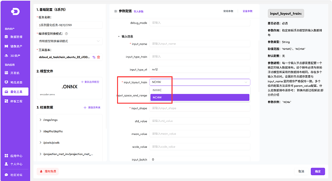Image resolution: width=332 pixels, height=181 pixels.
Task: Click the 限时免费 badge
Action: point(48,171)
